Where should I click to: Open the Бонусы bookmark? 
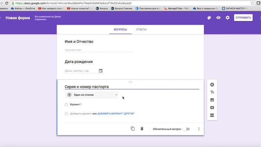click(102, 8)
